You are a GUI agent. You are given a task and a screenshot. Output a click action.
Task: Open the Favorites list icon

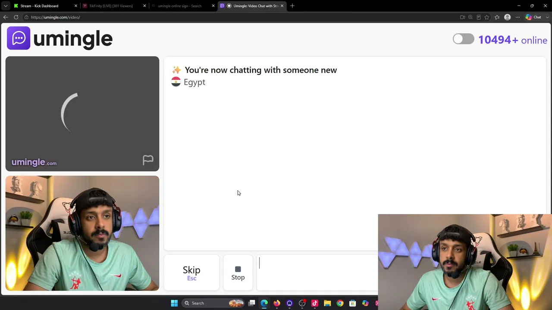pos(497,17)
